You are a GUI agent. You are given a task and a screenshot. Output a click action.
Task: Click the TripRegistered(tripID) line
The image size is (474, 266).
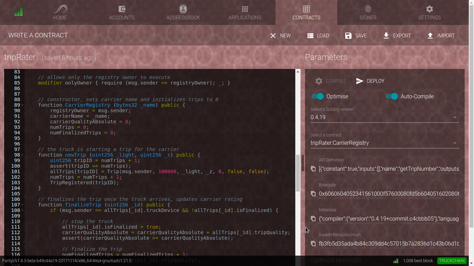(84, 183)
